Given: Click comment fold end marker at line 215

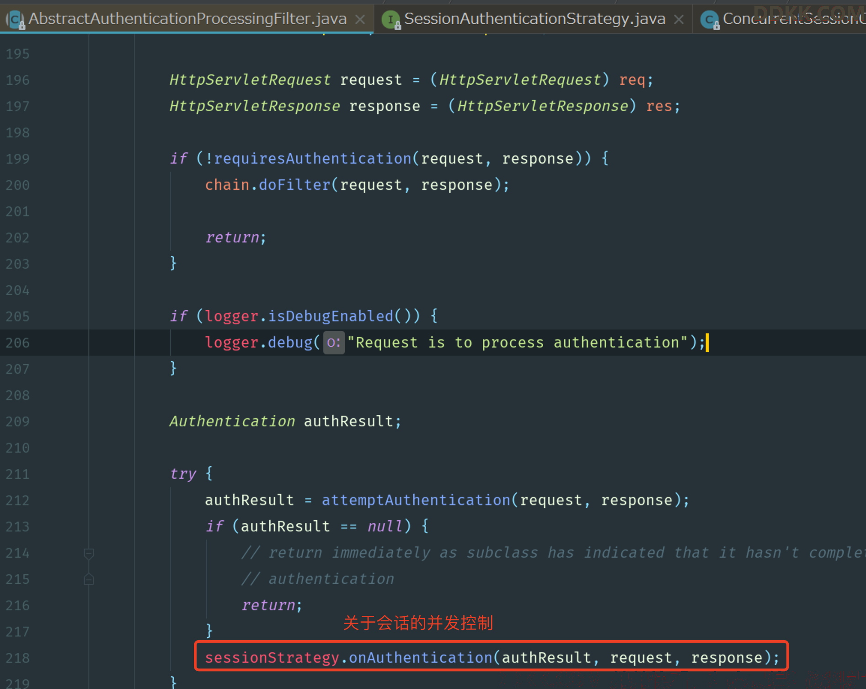Looking at the screenshot, I should pos(89,580).
